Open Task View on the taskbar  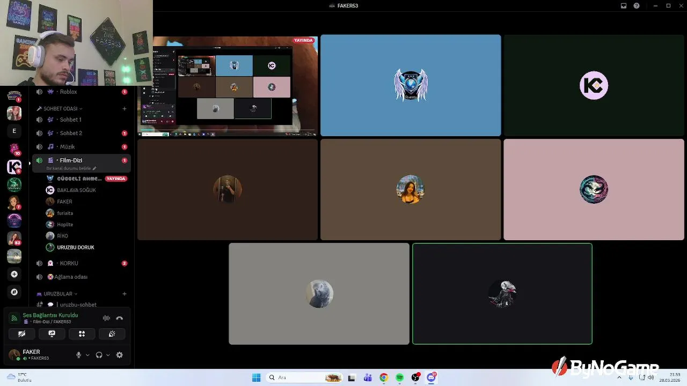tap(352, 378)
